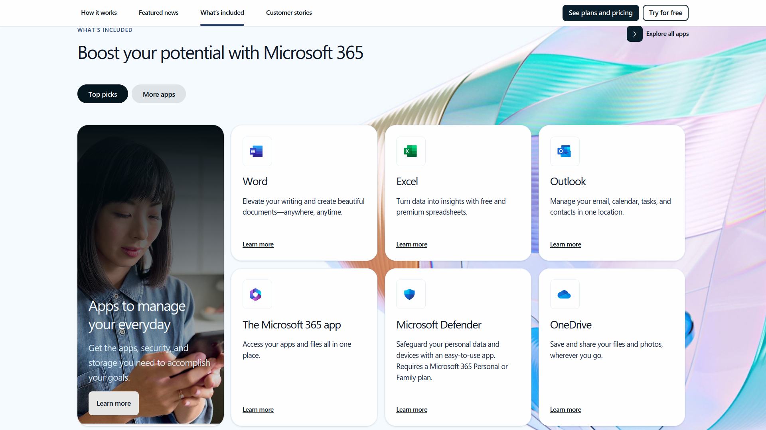The height and width of the screenshot is (430, 766).
Task: Click the Word description about beautiful documents
Action: [x=304, y=207]
